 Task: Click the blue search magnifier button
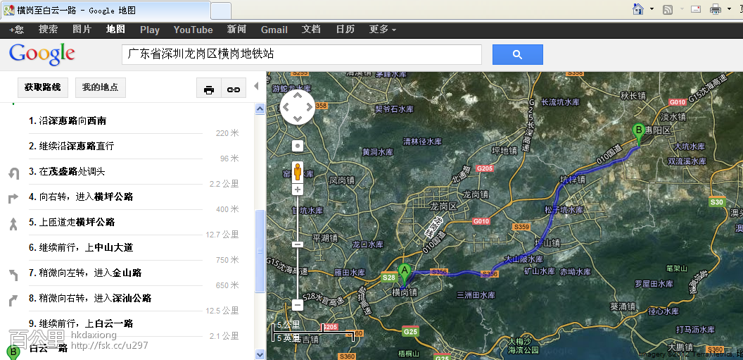[517, 54]
